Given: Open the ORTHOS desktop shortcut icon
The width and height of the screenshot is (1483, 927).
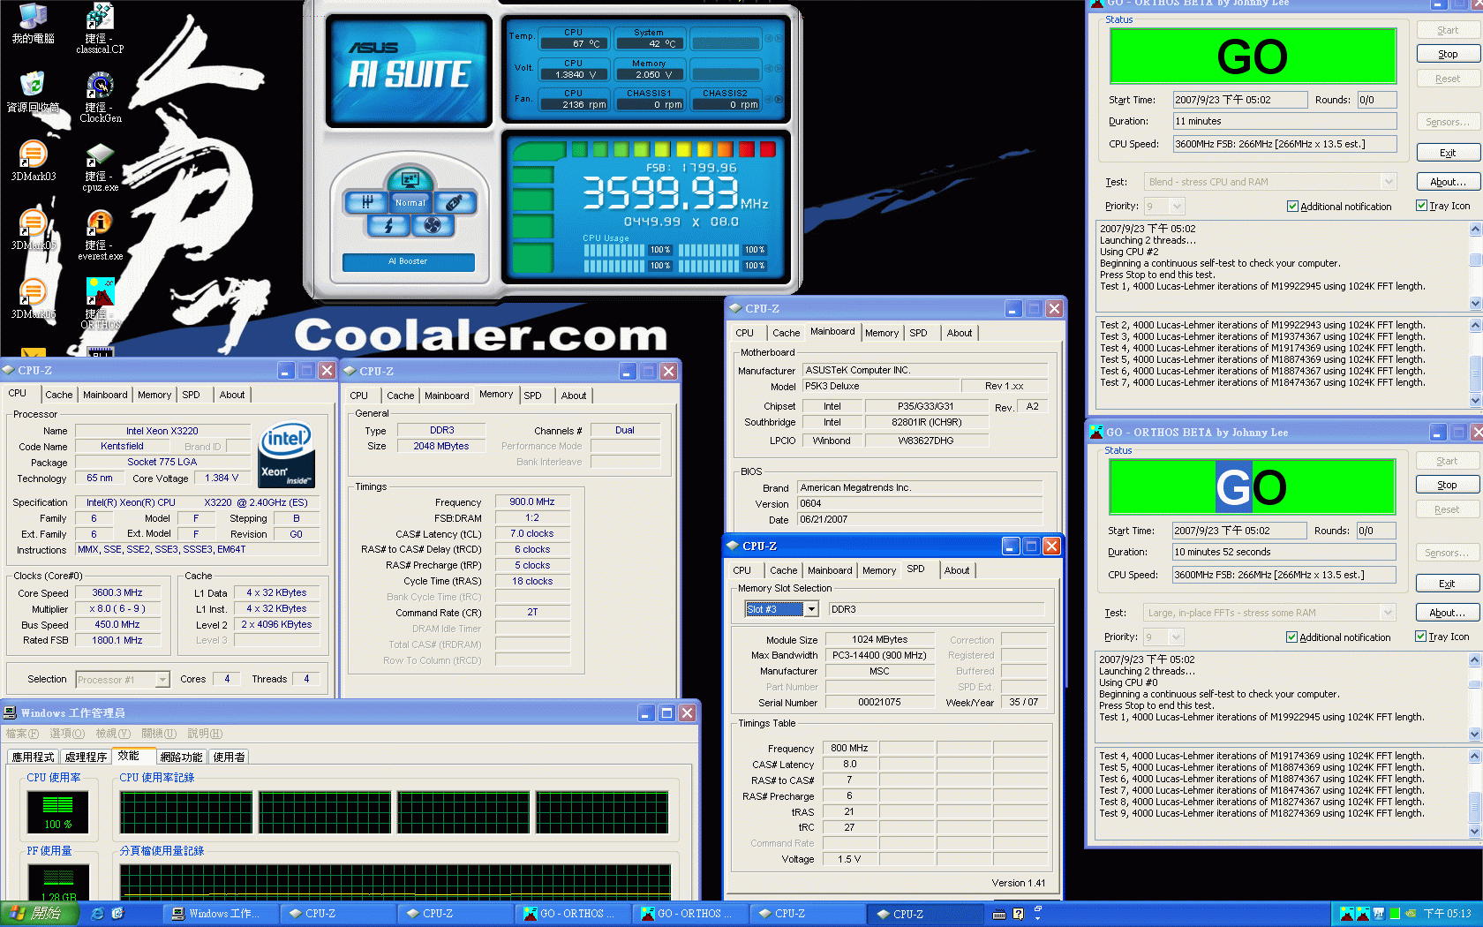Looking at the screenshot, I should point(100,305).
